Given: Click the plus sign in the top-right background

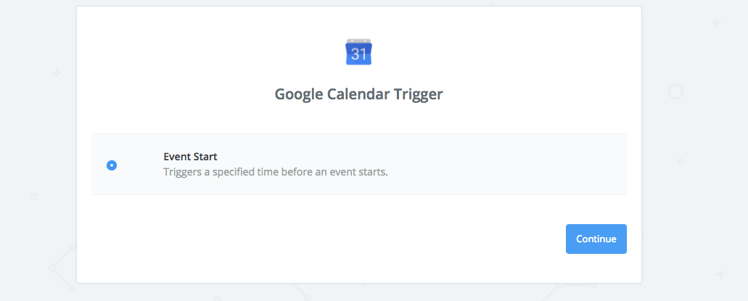Looking at the screenshot, I should [717, 24].
